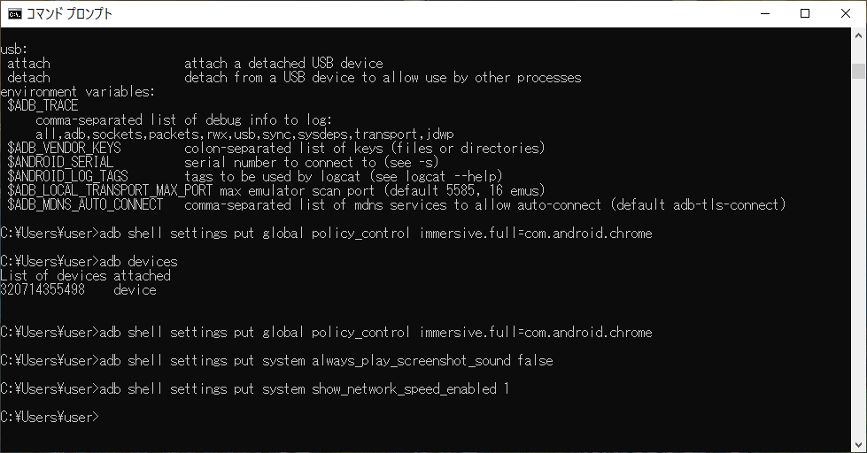Click the $ADB_VENDOR_KEYS variable name

point(64,149)
